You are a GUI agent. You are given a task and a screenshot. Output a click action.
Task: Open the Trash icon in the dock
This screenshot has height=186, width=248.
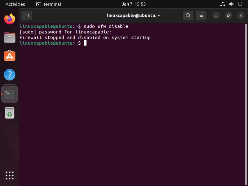(x=10, y=113)
